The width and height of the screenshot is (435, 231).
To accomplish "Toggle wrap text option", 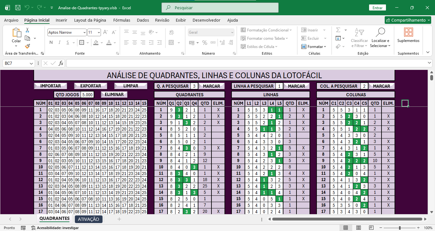I will [x=171, y=32].
